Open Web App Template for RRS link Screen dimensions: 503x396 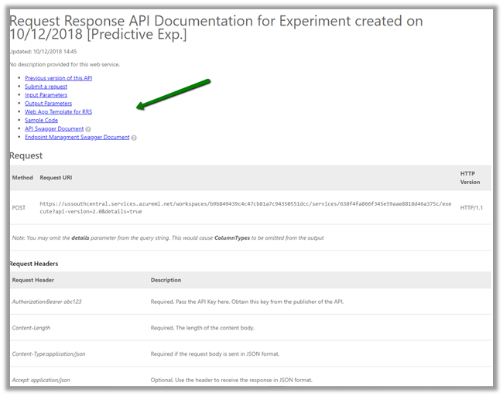pos(58,112)
